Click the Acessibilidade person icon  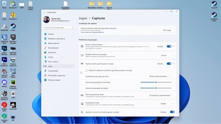pyautogui.click(x=45, y=71)
